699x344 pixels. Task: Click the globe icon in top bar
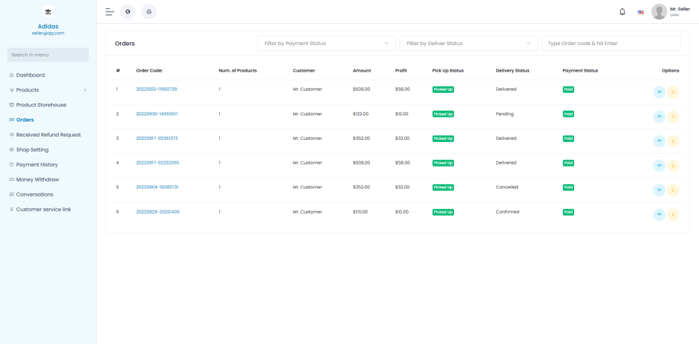[x=128, y=12]
